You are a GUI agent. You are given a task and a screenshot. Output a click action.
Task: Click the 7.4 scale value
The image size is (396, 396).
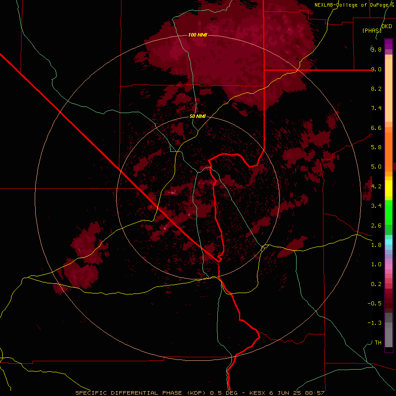pyautogui.click(x=376, y=108)
